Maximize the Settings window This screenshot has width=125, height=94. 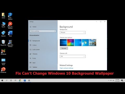pos(101,22)
